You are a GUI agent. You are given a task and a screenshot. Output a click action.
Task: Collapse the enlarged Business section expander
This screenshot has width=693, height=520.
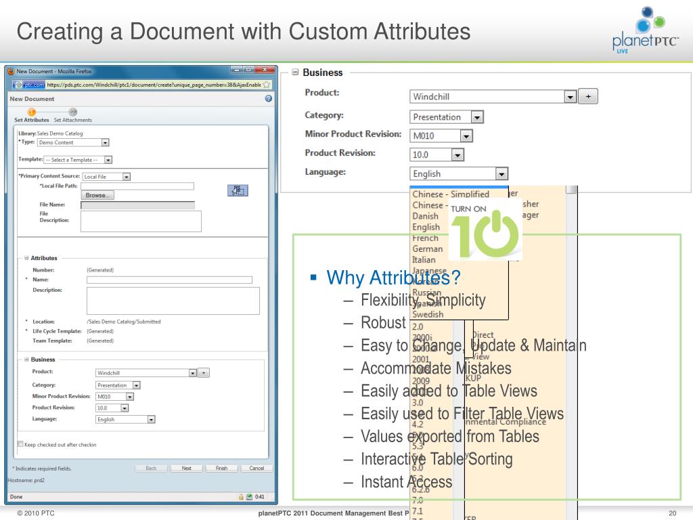point(295,72)
